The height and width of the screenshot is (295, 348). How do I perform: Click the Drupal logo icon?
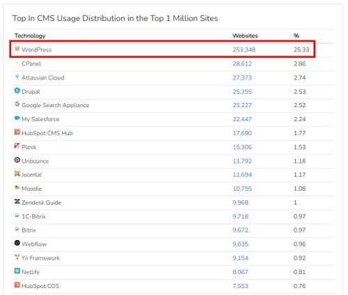pos(17,90)
